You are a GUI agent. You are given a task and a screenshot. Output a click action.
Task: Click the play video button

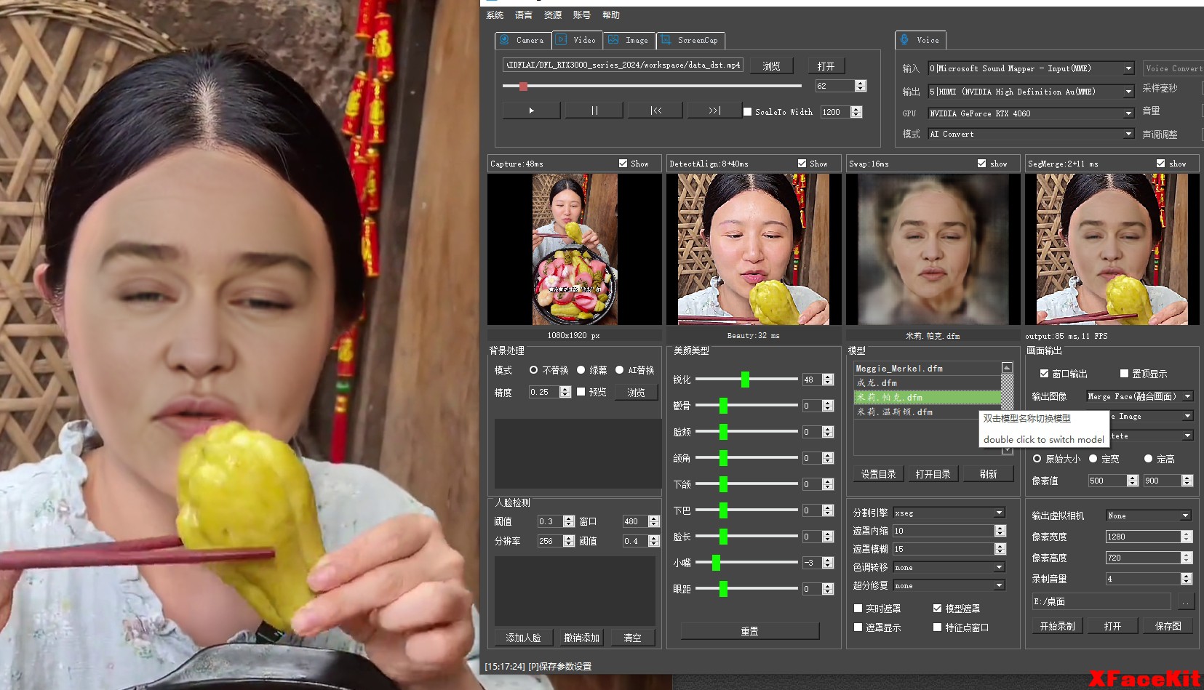pos(532,111)
